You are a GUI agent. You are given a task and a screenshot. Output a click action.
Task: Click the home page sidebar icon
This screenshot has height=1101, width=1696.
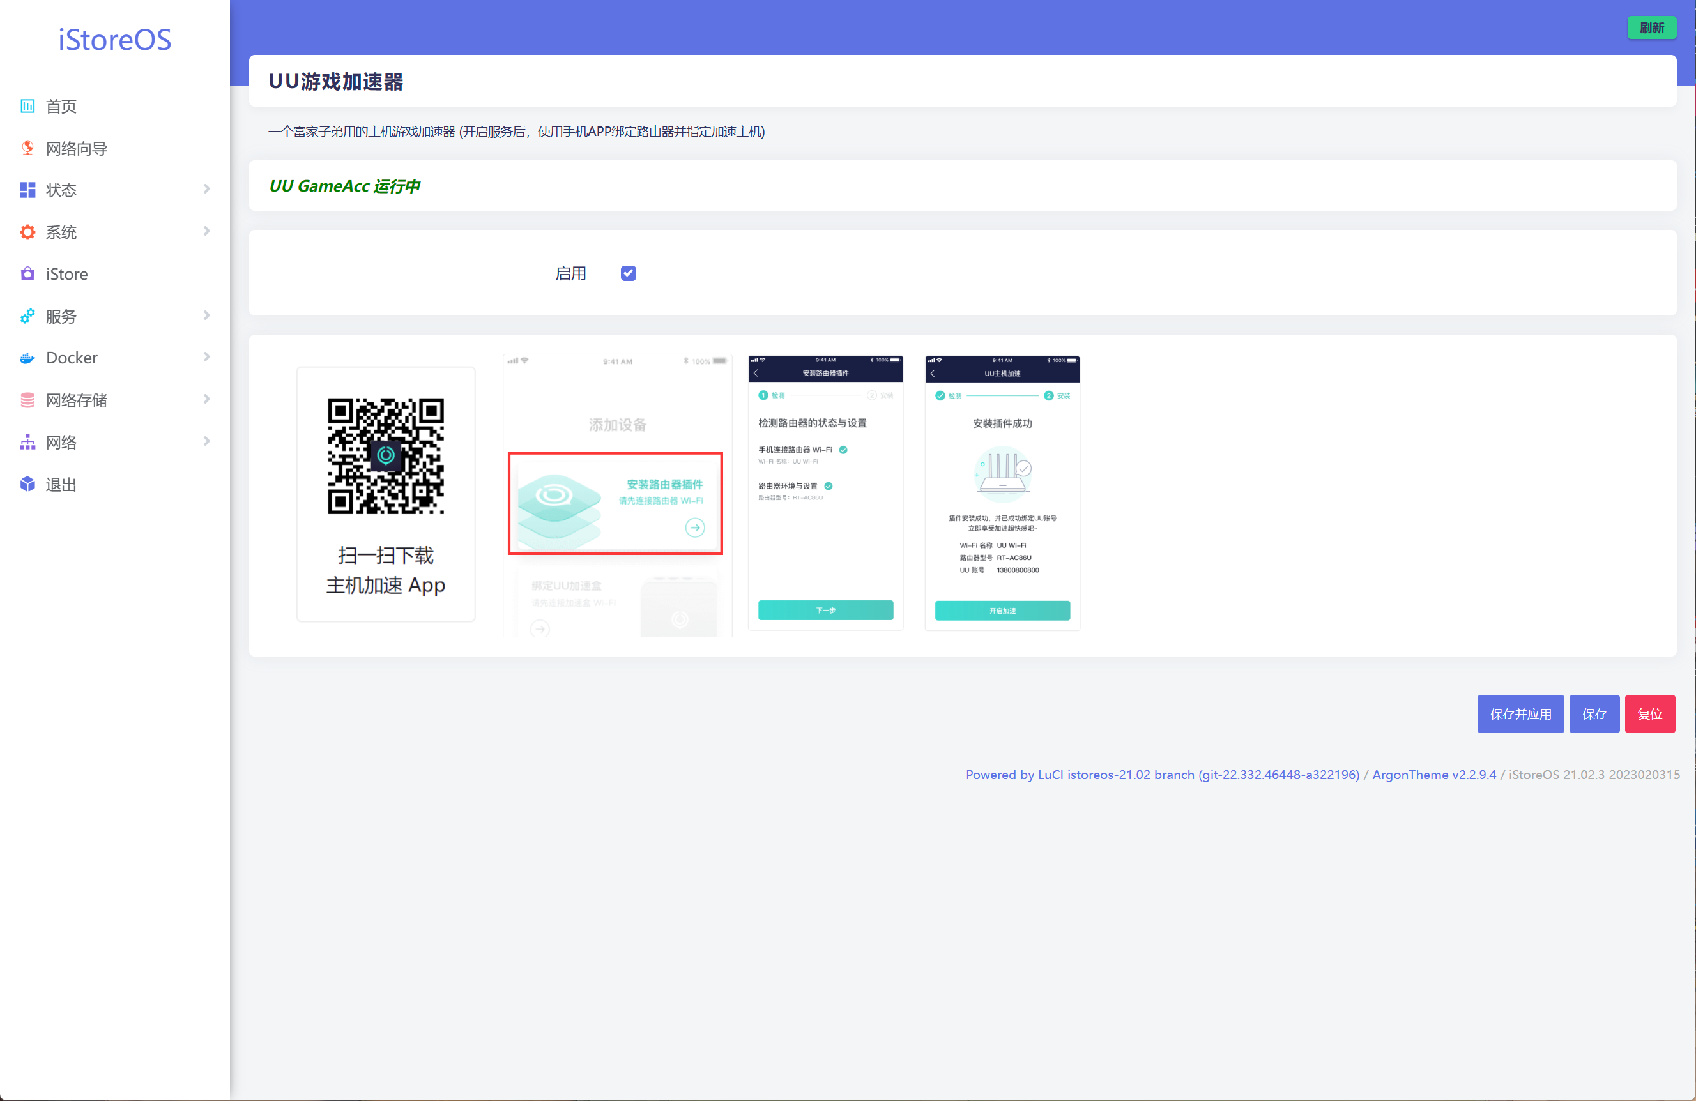27,106
